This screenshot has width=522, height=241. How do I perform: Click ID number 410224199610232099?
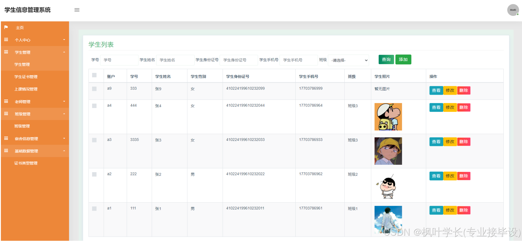tap(245, 88)
